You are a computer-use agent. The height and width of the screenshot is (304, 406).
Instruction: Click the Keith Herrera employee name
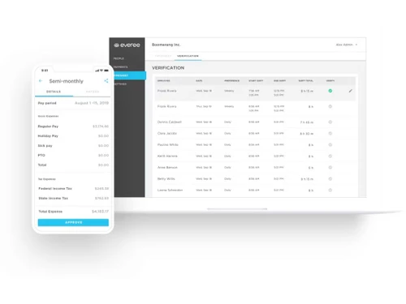[167, 156]
